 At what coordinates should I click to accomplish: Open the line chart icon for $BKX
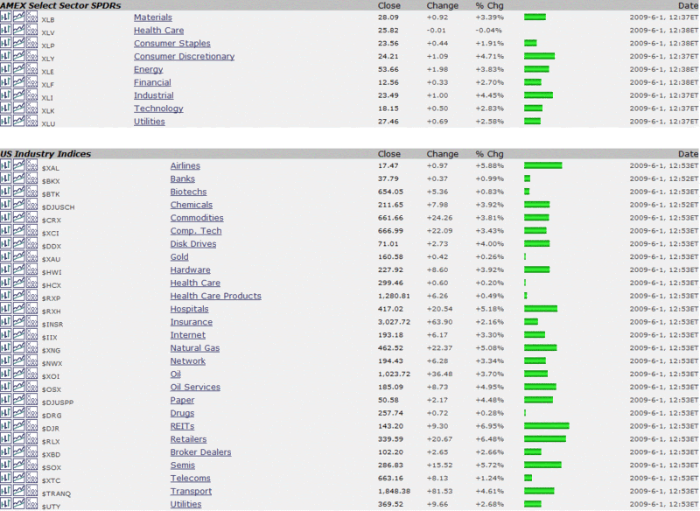pyautogui.click(x=18, y=178)
